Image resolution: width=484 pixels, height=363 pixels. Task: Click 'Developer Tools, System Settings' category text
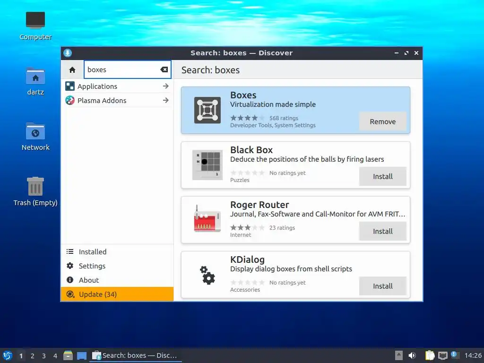point(273,125)
